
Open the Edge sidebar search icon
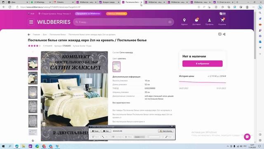coord(260,13)
